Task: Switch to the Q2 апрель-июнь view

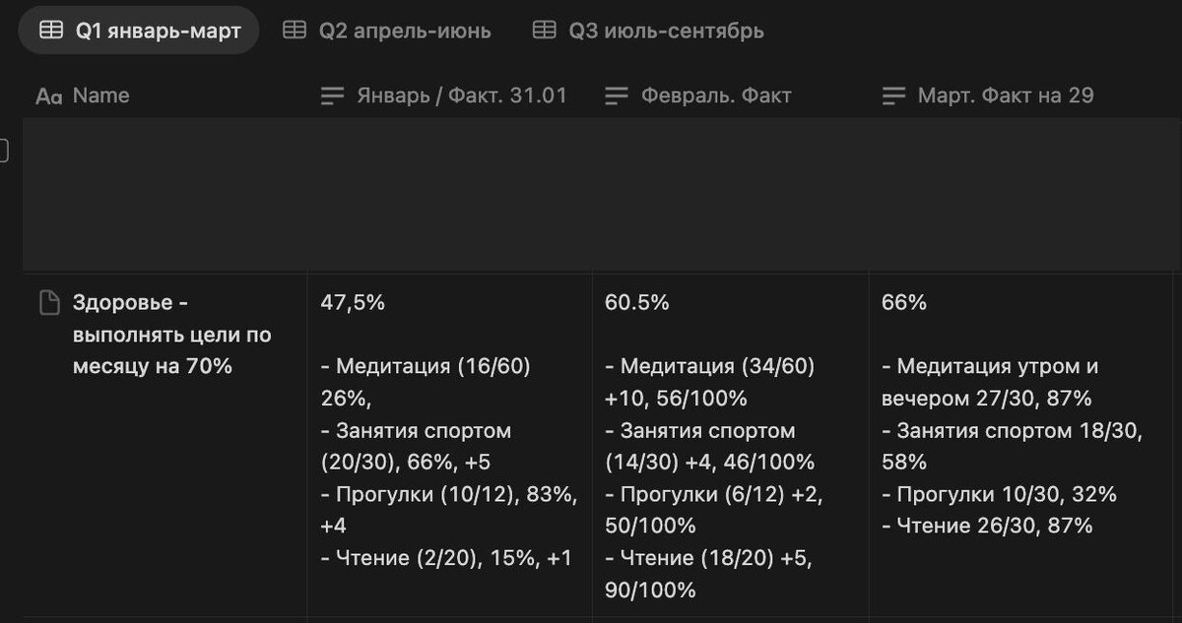Action: pyautogui.click(x=404, y=31)
